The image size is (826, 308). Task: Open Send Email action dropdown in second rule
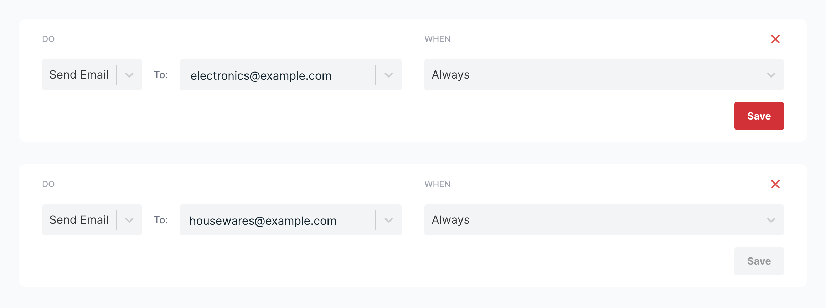[79, 220]
